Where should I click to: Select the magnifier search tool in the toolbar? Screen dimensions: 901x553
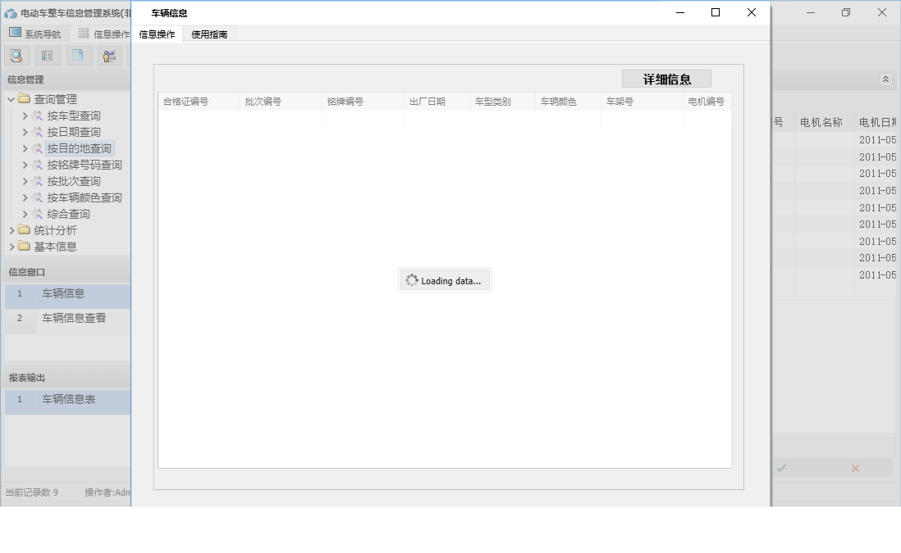pos(17,55)
